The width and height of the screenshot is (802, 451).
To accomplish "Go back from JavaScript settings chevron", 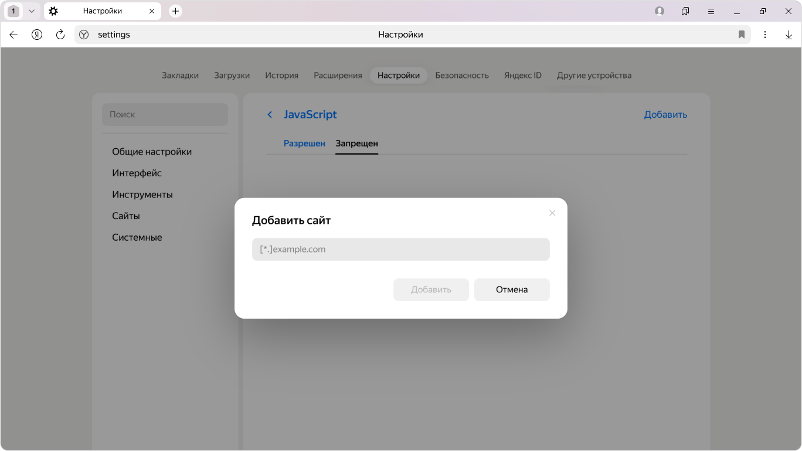I will (x=270, y=115).
